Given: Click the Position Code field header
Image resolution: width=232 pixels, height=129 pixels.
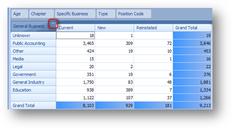Looking at the screenshot, I should [134, 14].
